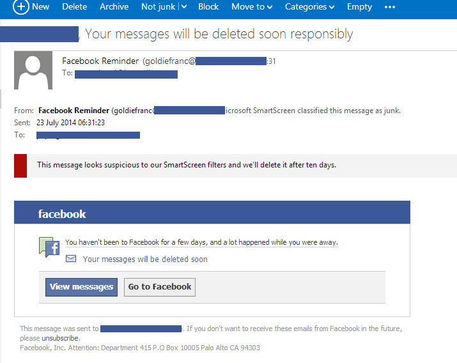Open the more options ellipsis menu
This screenshot has height=363, width=457.
[390, 7]
